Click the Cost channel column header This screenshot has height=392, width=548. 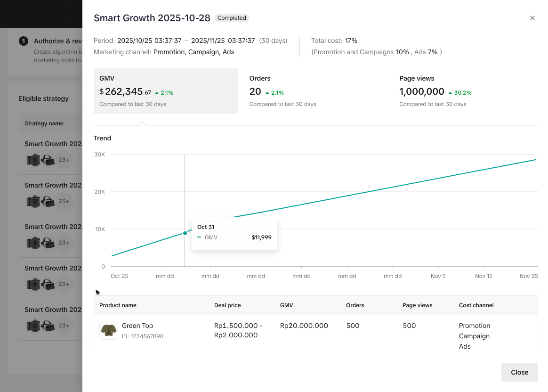point(476,305)
